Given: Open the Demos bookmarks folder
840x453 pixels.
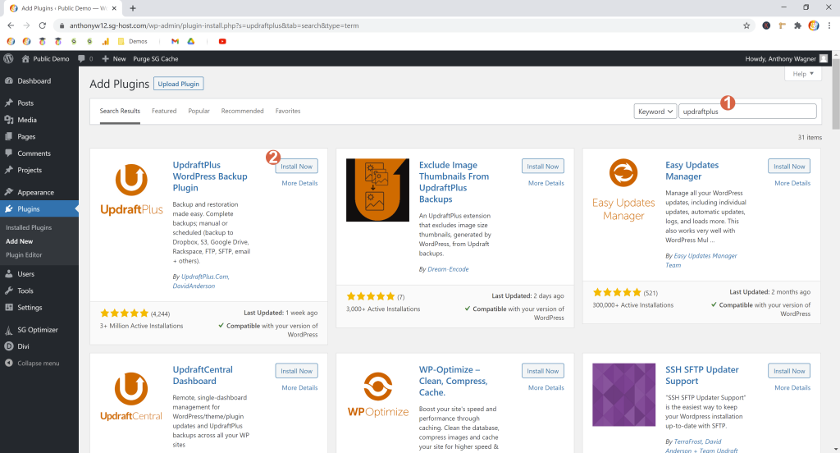Looking at the screenshot, I should click(x=132, y=41).
